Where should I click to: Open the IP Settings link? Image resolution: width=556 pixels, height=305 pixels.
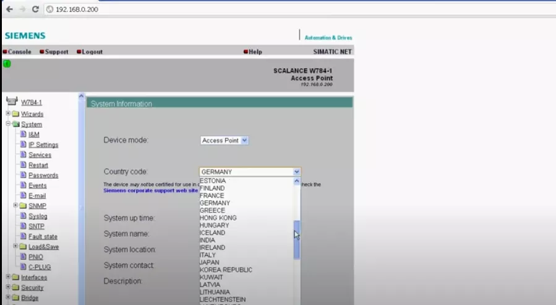coord(43,145)
